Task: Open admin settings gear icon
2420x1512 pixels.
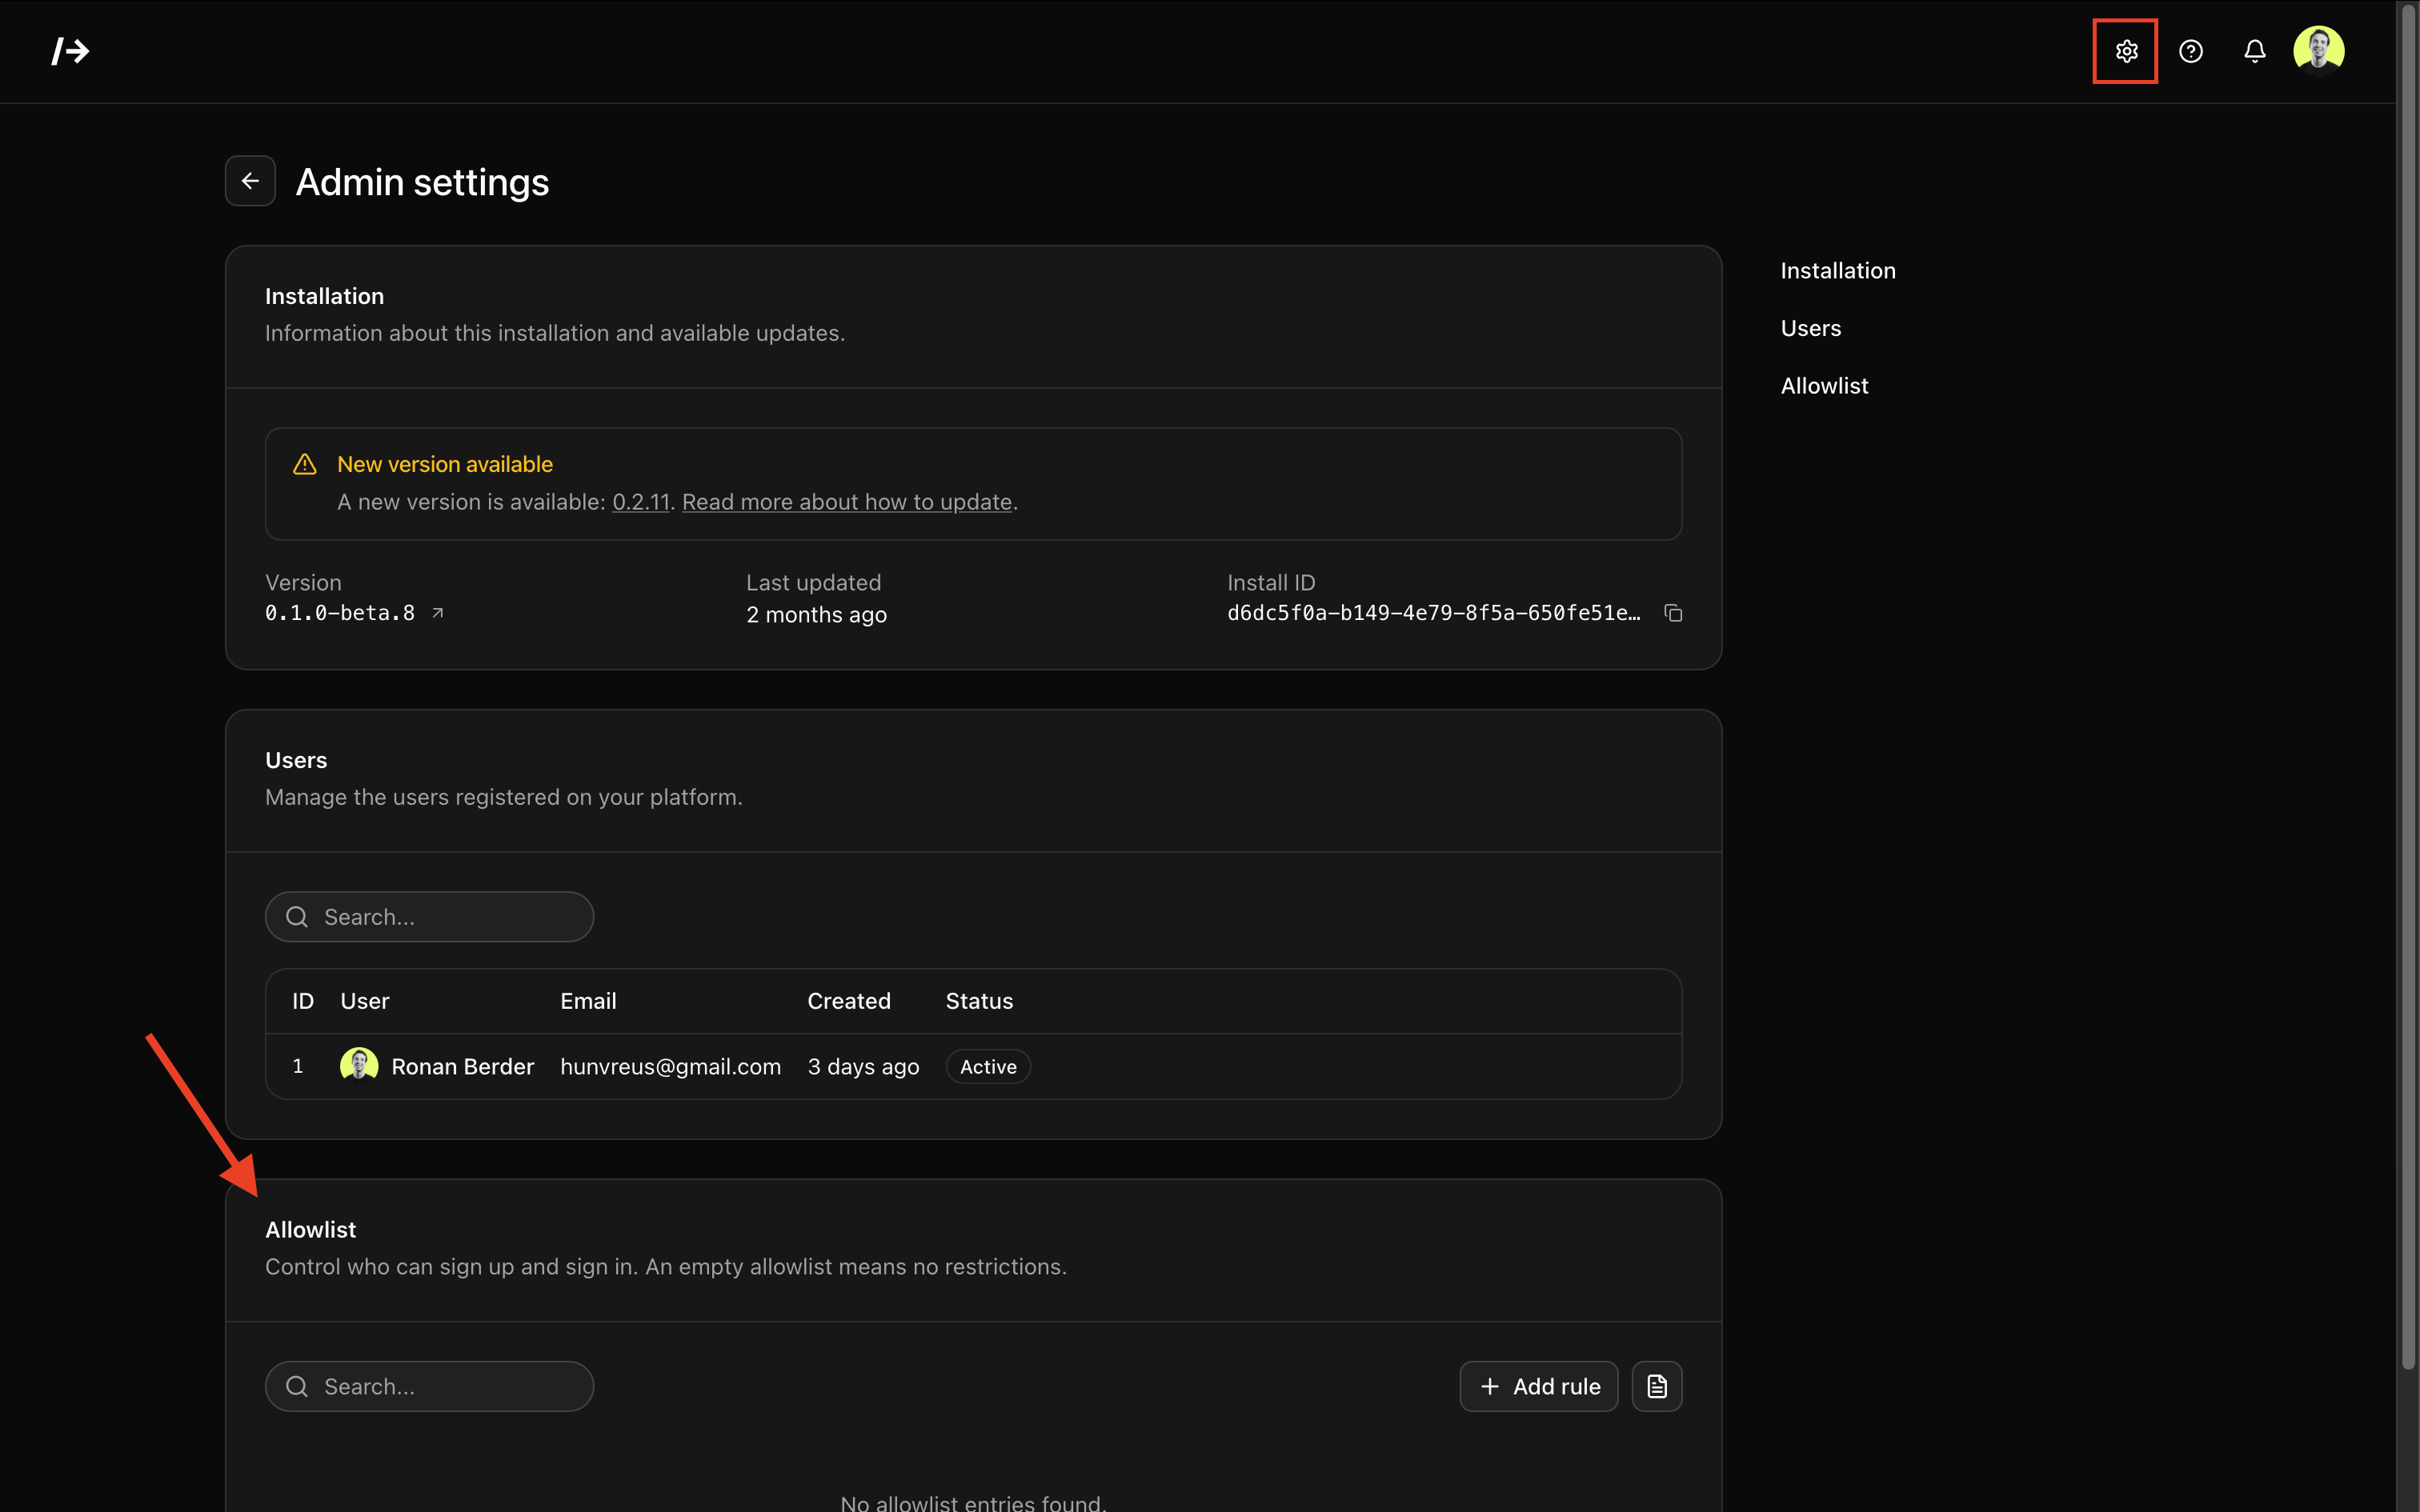Action: [2126, 51]
